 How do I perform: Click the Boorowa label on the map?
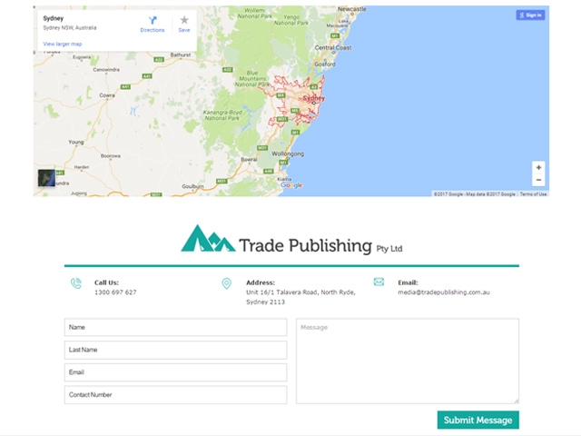tap(111, 155)
